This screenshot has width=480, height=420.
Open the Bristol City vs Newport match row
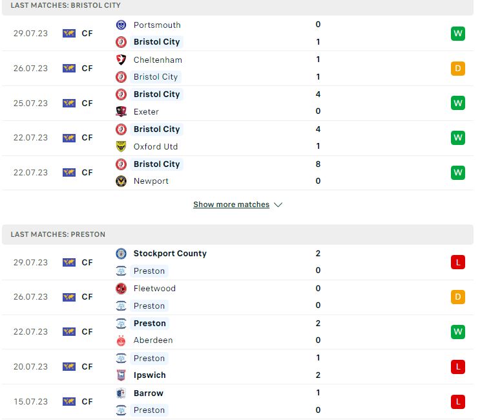238,173
